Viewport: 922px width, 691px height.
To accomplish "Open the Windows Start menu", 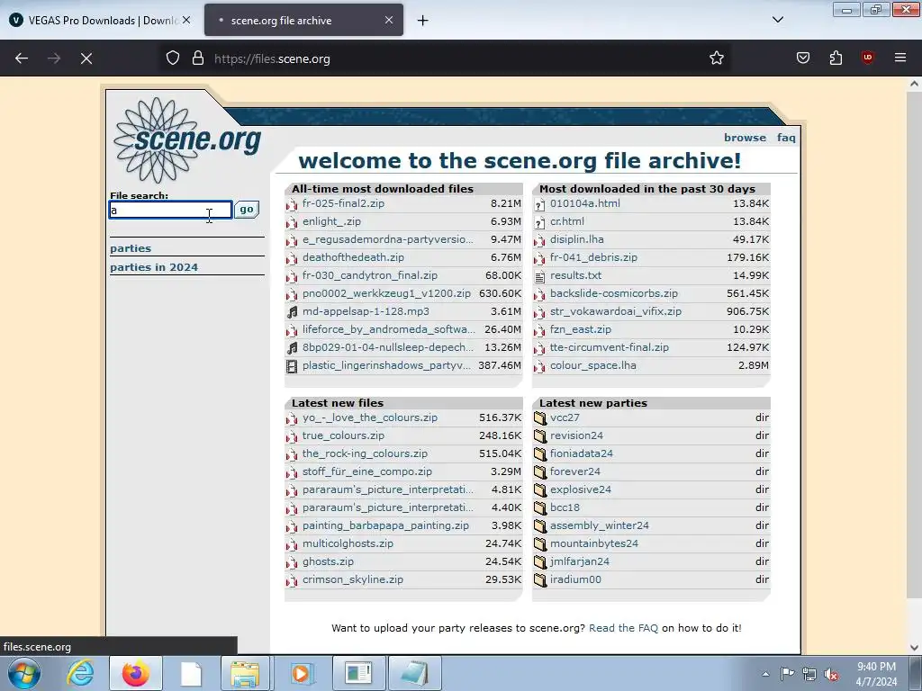I will click(24, 674).
